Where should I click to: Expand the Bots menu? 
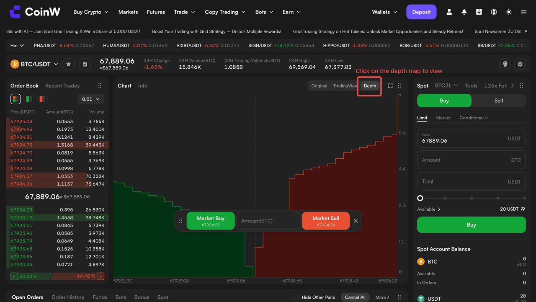(x=264, y=12)
